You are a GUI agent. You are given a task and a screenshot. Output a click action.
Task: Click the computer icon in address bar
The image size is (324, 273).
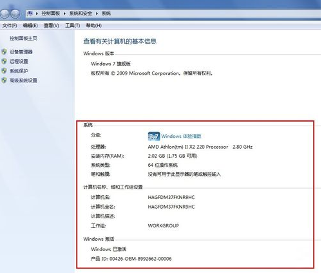[x=30, y=14]
